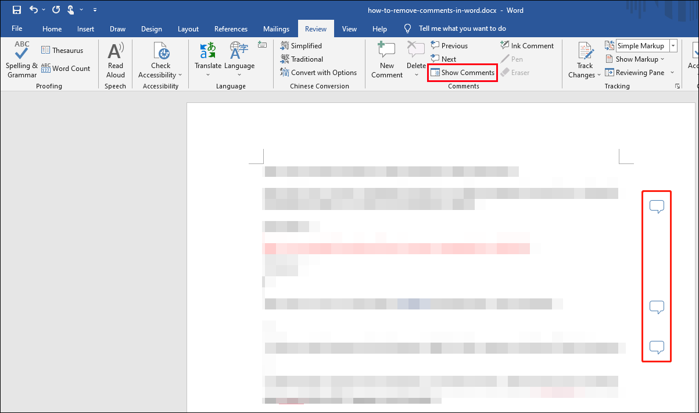The width and height of the screenshot is (699, 413).
Task: Click the Spelling & Grammar icon
Action: pos(21,51)
